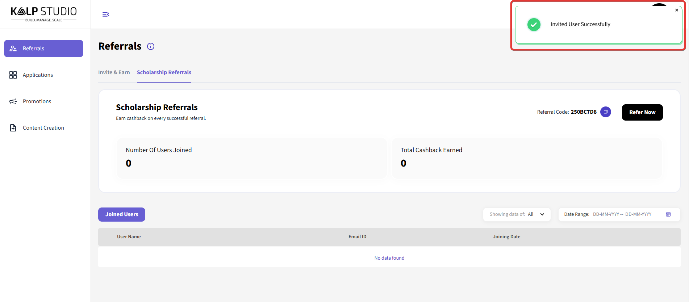This screenshot has width=689, height=302.
Task: Click the Joined Users button
Action: (x=122, y=214)
